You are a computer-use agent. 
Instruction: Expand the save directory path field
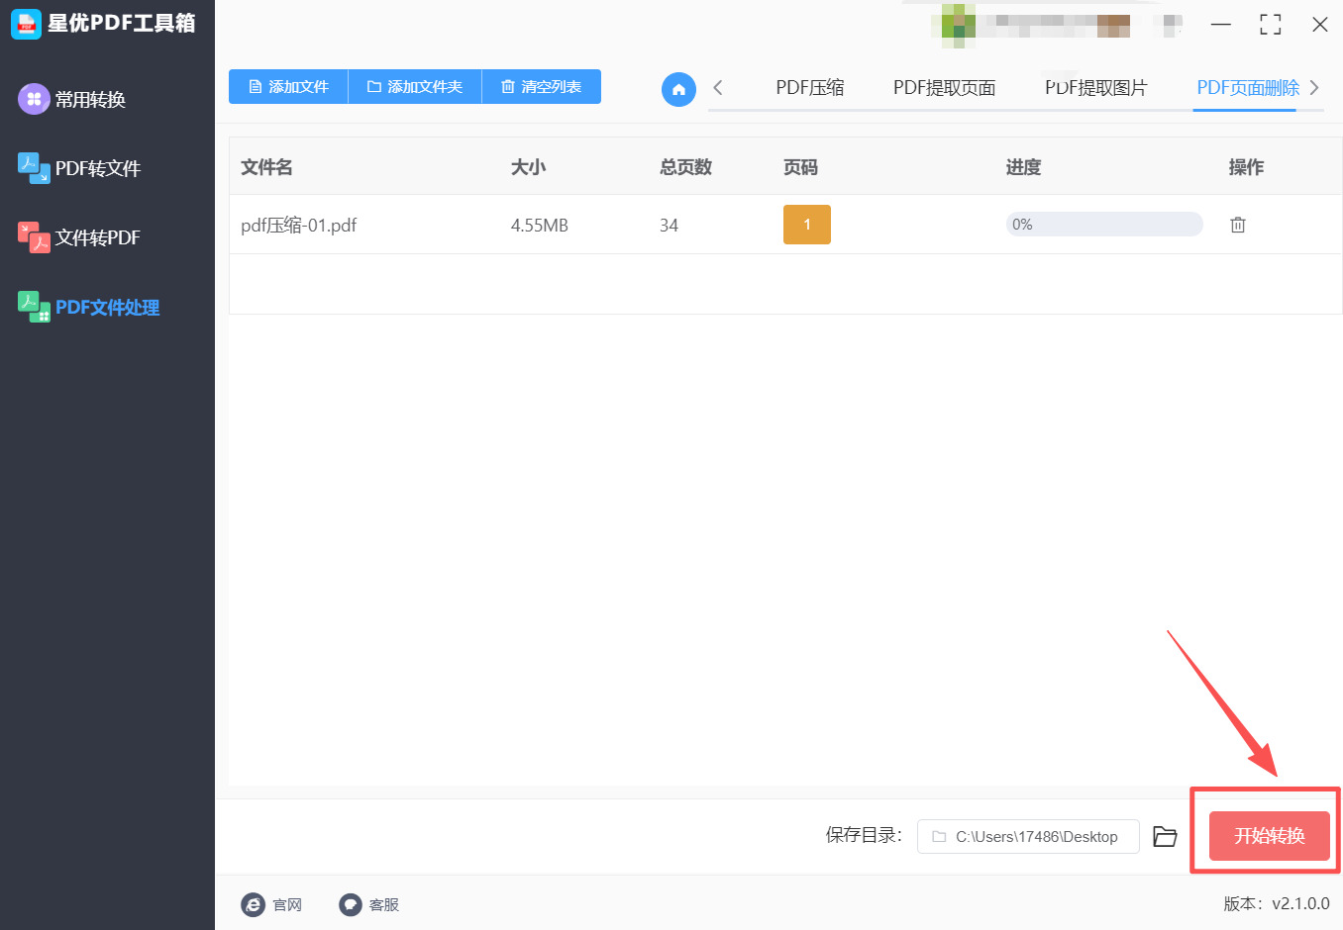(x=1028, y=836)
